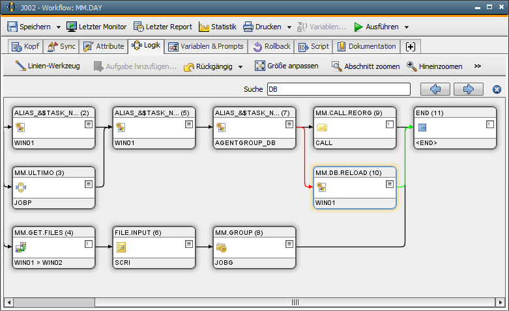Click the workflow icon in MM.ULTIMO

[21, 187]
